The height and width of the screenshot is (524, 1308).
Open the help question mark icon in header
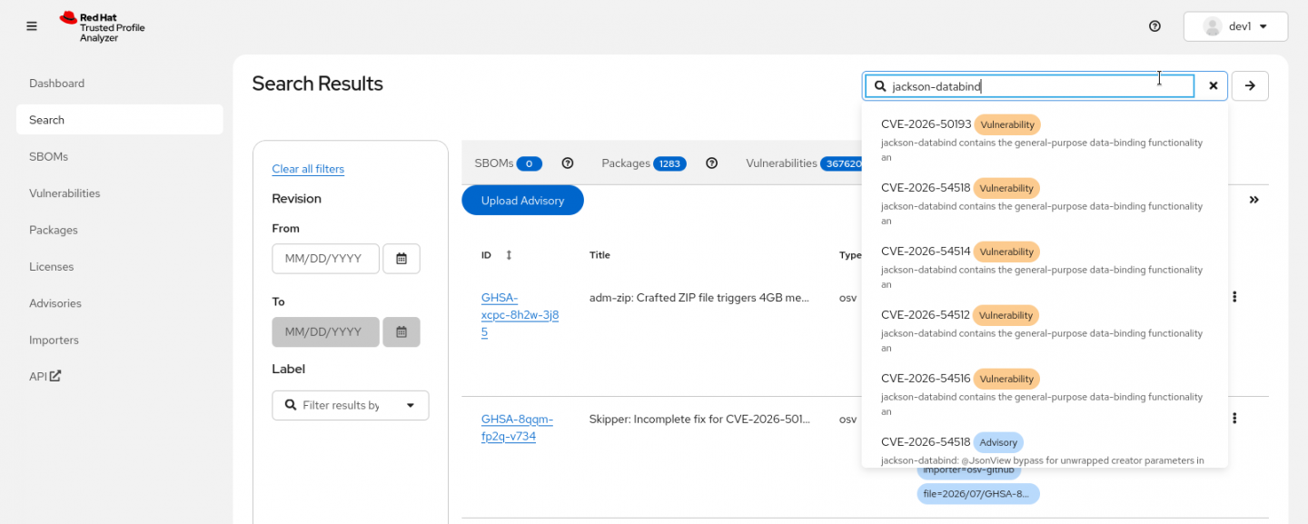(1154, 26)
